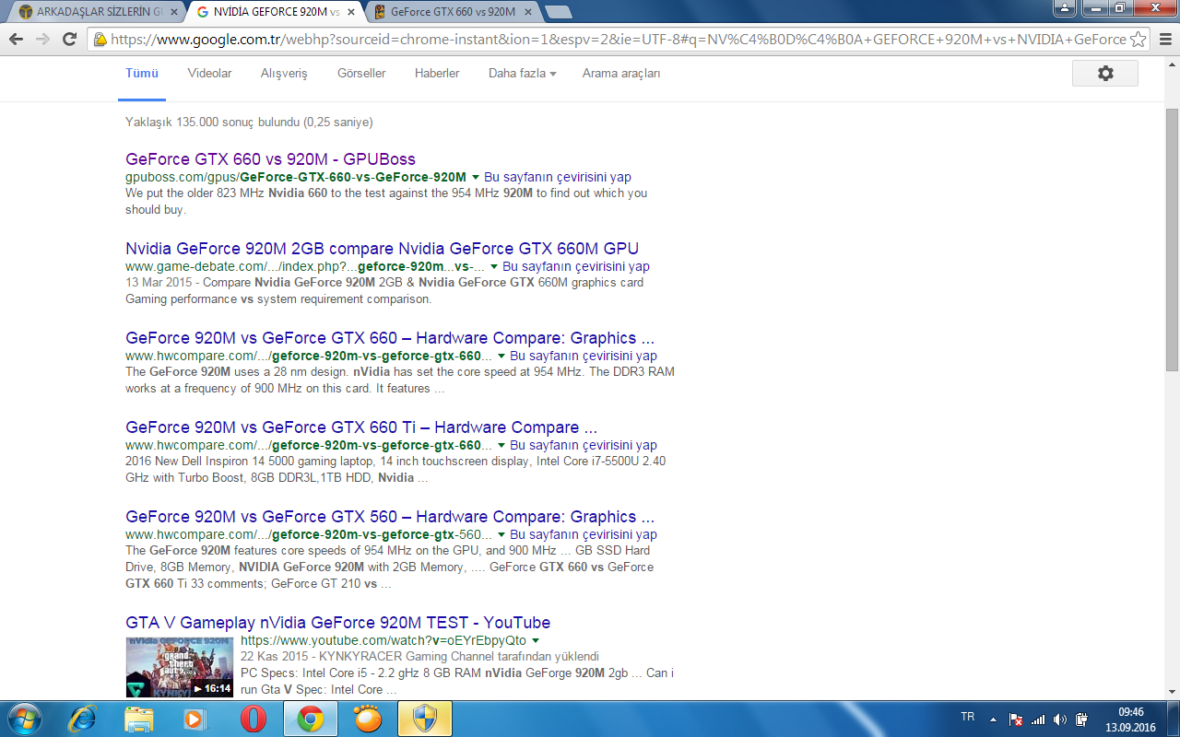Select the Görseller search filter

pos(361,74)
